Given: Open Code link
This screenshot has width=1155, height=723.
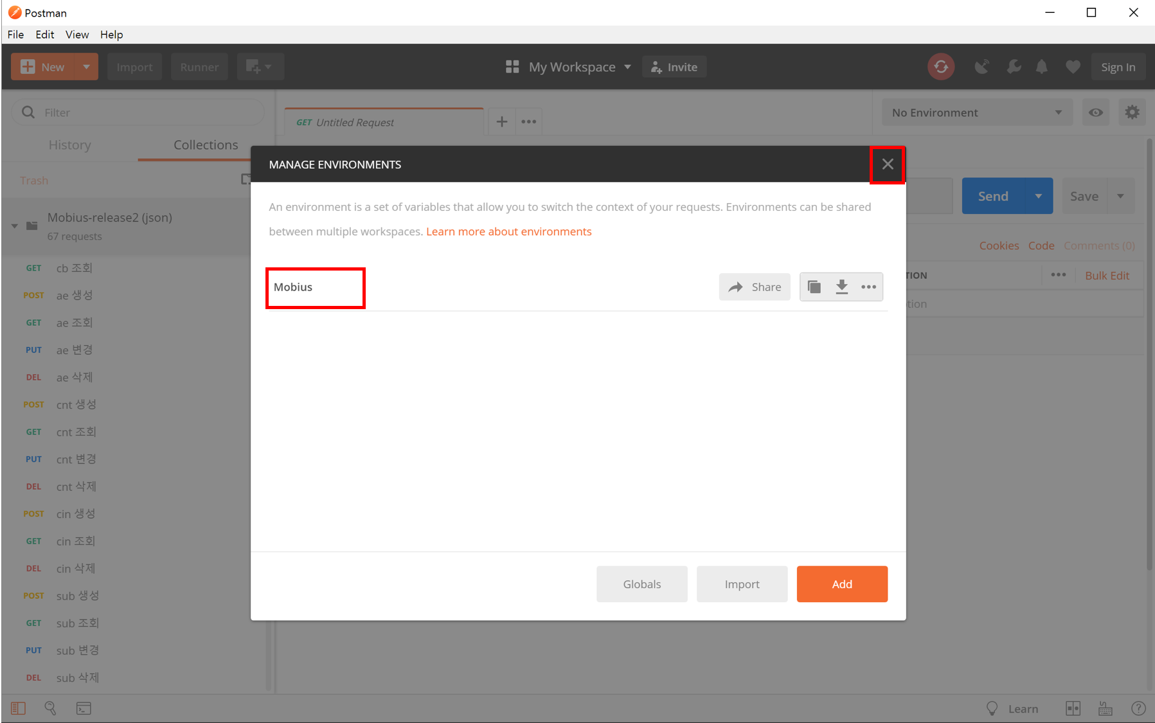Looking at the screenshot, I should [1041, 245].
